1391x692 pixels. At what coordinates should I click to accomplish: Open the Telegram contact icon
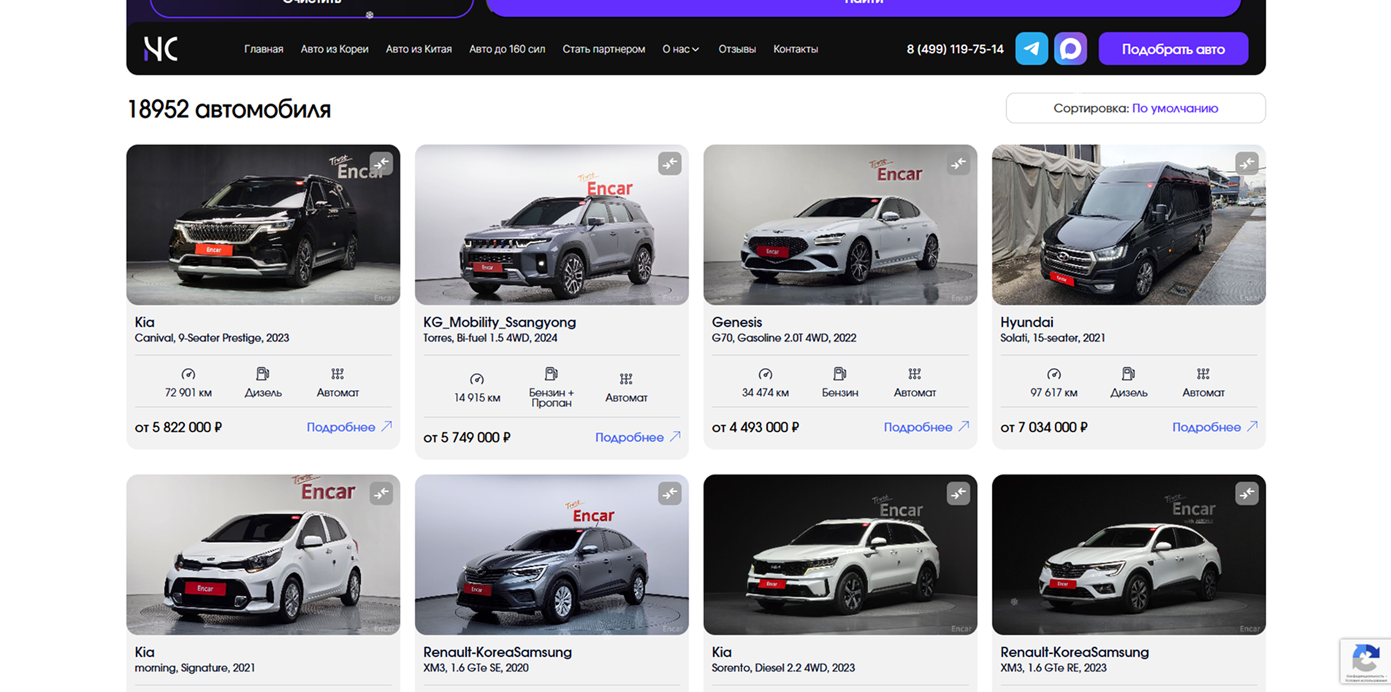point(1032,49)
